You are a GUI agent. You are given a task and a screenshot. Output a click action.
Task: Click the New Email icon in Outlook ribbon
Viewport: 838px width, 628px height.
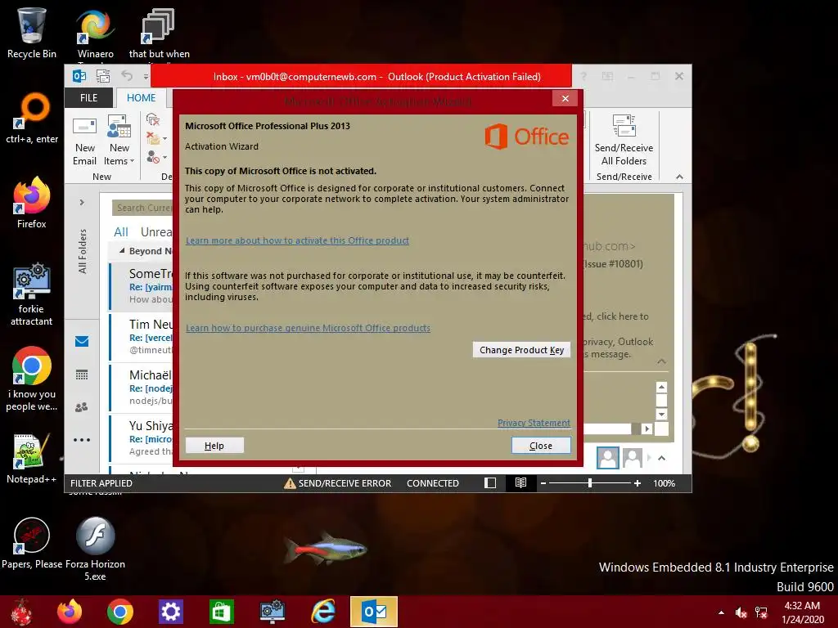pos(84,141)
